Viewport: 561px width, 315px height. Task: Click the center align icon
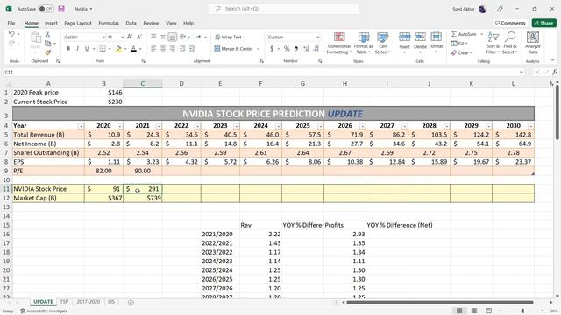coord(163,49)
